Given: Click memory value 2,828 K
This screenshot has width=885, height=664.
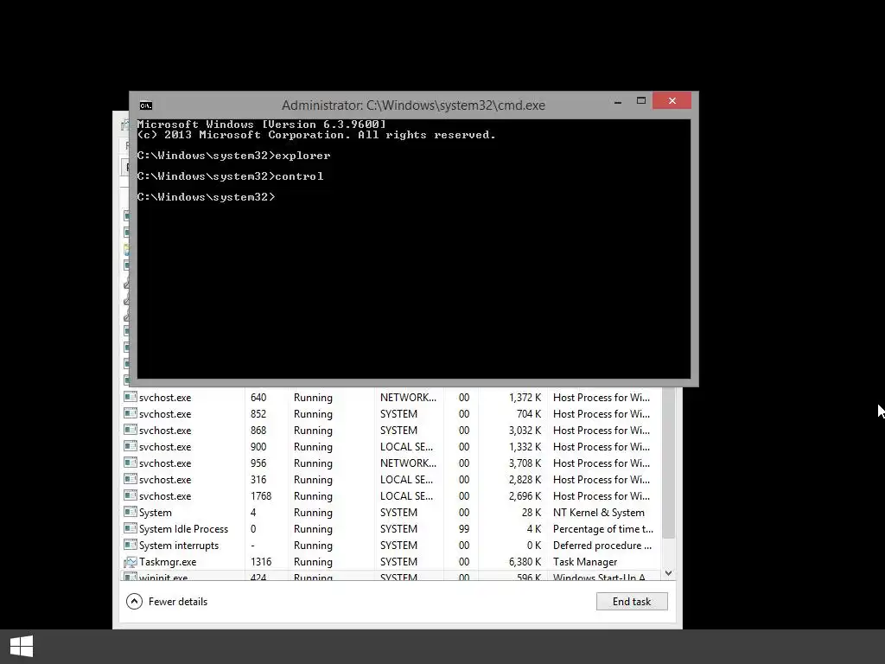Looking at the screenshot, I should point(525,479).
